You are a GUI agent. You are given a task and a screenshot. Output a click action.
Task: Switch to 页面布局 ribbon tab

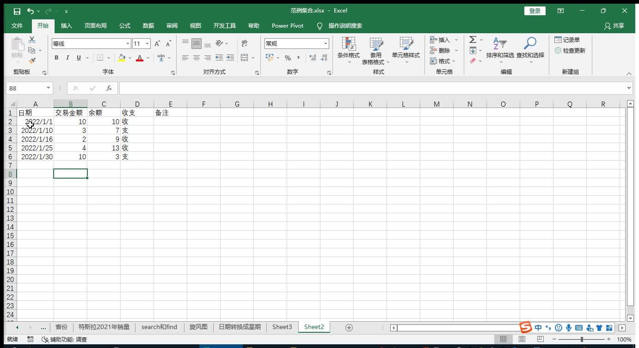pos(95,26)
